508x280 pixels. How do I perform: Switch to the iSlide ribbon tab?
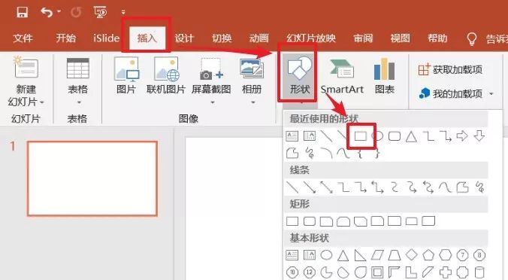pos(106,38)
